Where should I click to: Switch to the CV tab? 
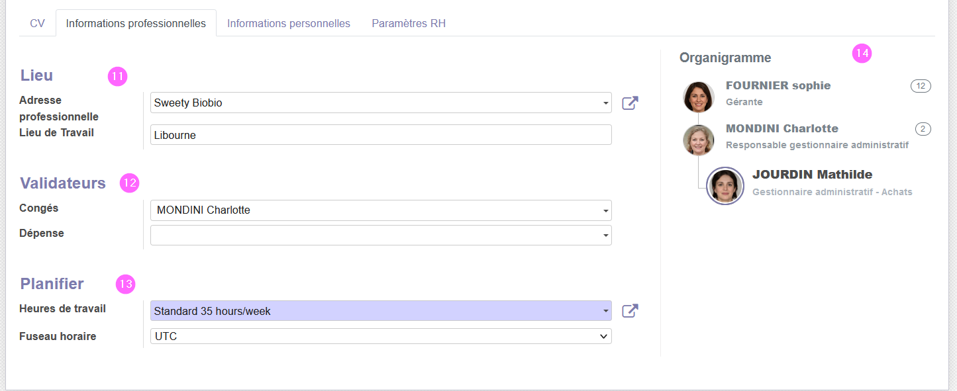click(x=37, y=23)
